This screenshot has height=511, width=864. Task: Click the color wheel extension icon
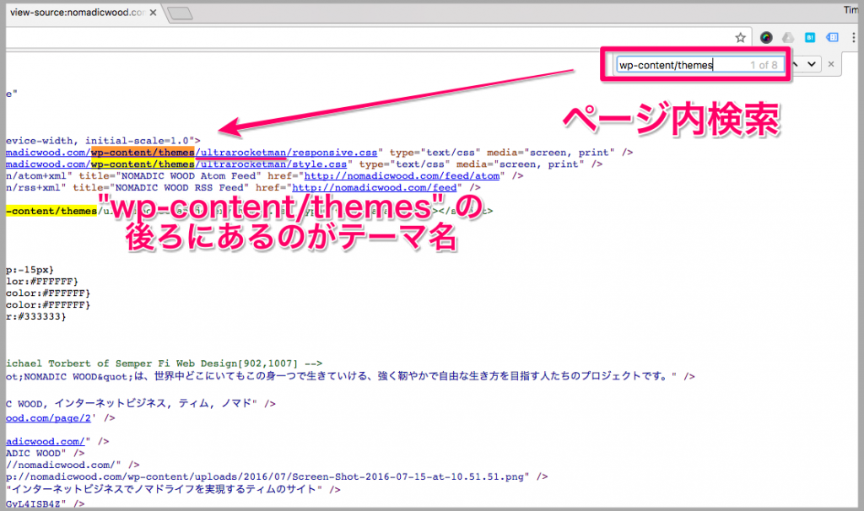(766, 37)
